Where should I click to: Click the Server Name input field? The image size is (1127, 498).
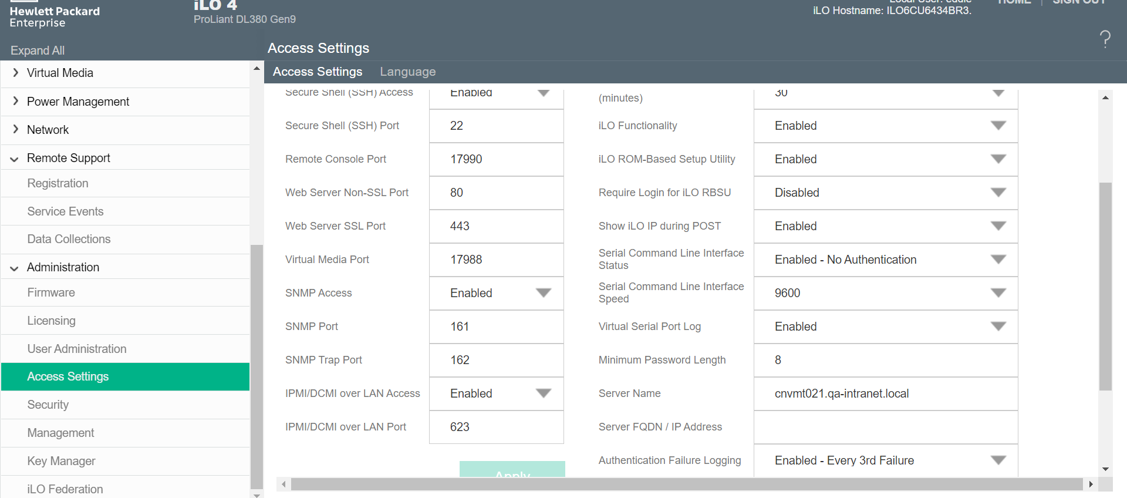[x=885, y=393]
